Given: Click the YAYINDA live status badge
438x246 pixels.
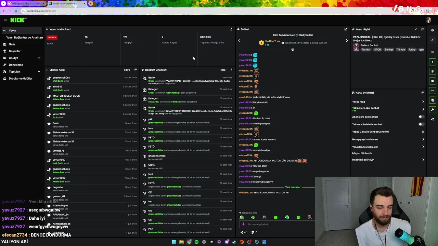Looking at the screenshot, I should point(52,37).
